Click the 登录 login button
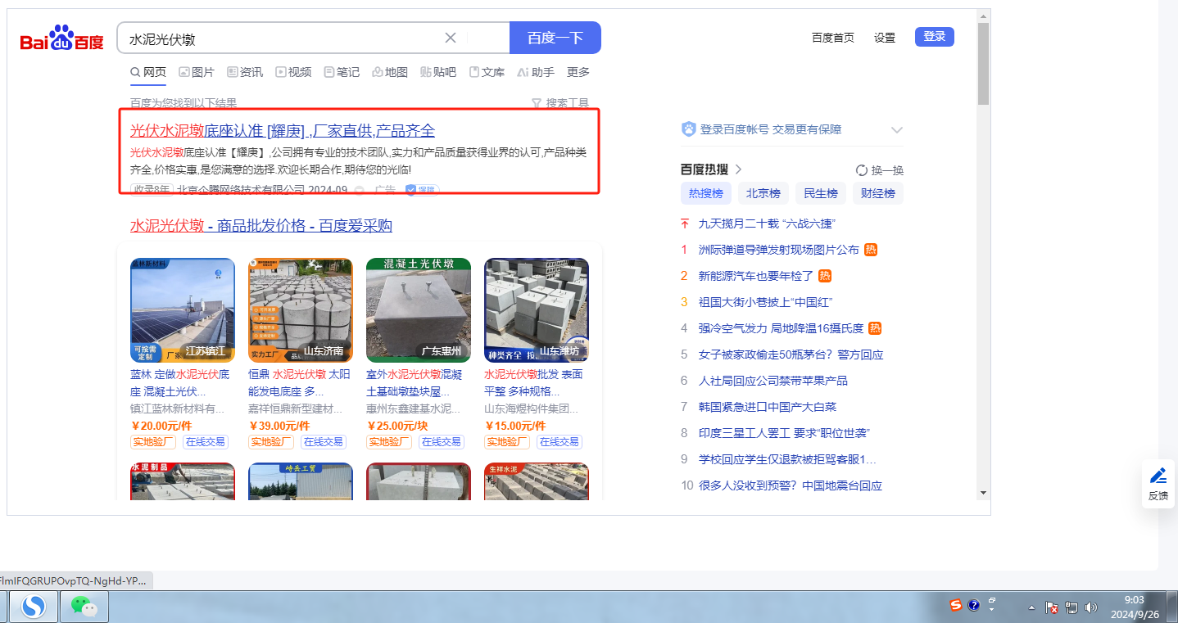Screen dimensions: 1178x623 tap(935, 37)
